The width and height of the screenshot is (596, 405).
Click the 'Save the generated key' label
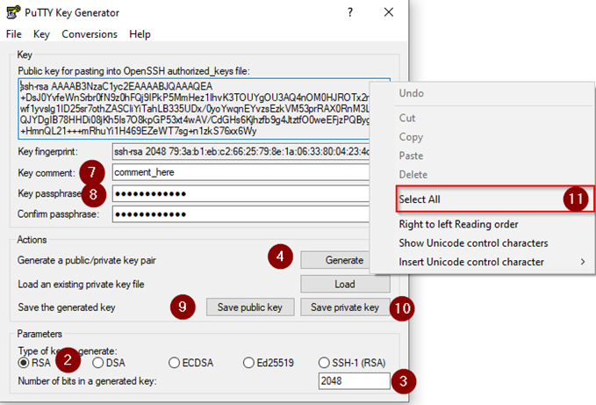coord(67,307)
